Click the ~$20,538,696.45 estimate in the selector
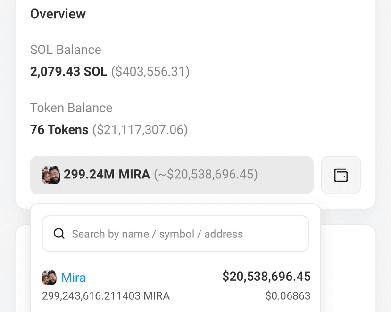This screenshot has height=312, width=391. pyautogui.click(x=206, y=175)
